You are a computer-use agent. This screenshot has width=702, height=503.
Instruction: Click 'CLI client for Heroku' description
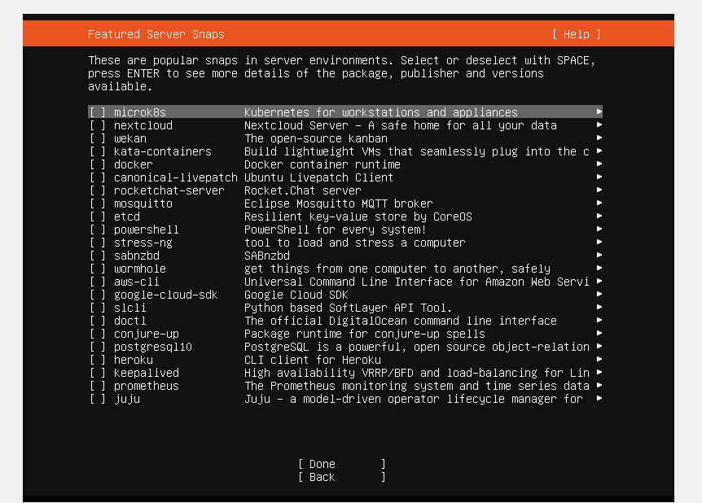[x=313, y=360]
